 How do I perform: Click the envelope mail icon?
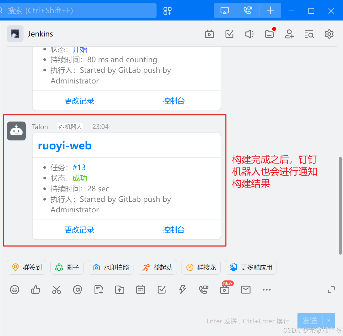246,290
